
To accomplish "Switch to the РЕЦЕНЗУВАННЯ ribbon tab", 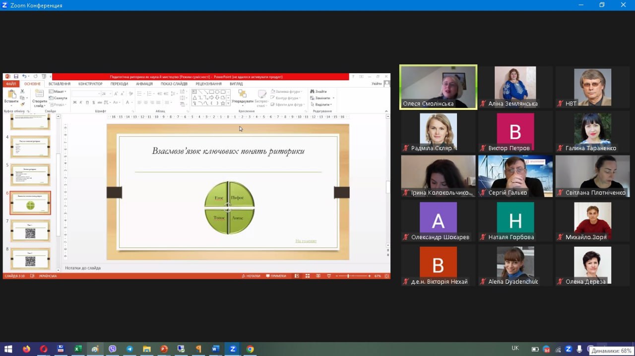I will (208, 84).
